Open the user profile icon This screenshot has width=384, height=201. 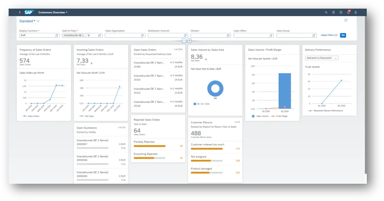[x=356, y=12]
